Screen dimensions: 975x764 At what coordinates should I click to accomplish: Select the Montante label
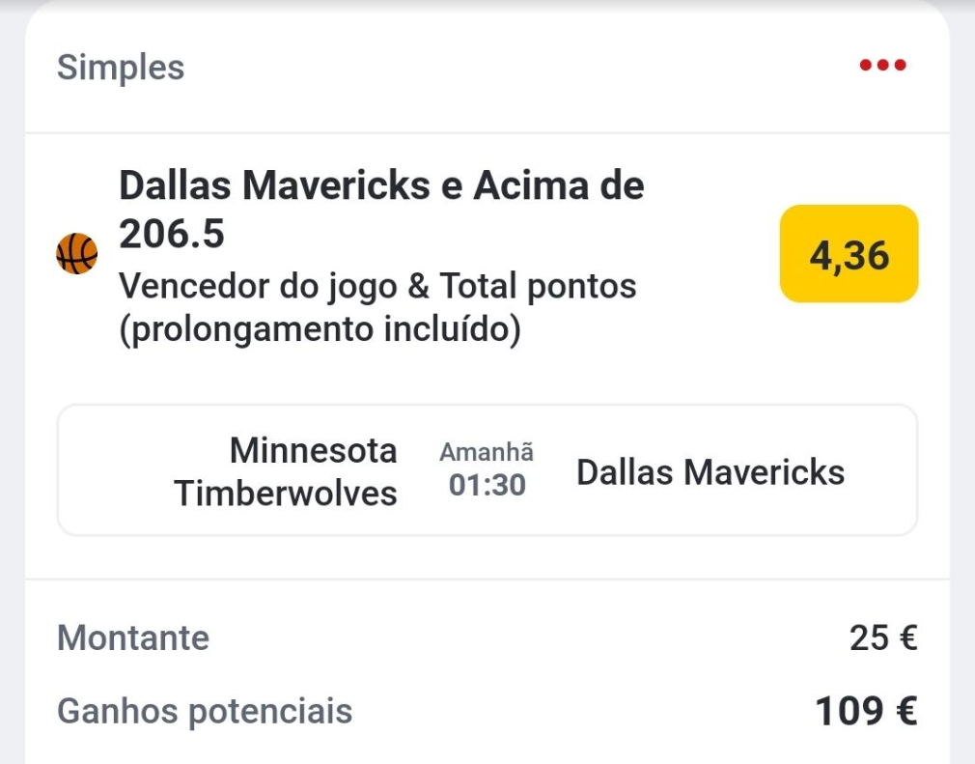(133, 637)
